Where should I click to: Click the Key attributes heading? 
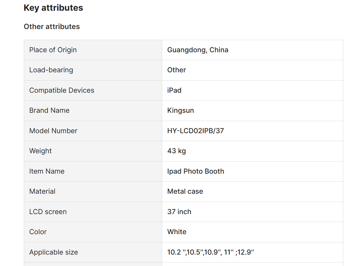53,8
